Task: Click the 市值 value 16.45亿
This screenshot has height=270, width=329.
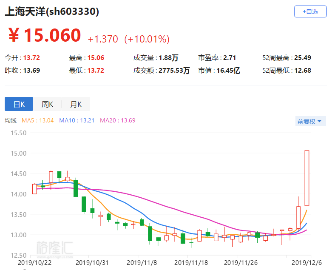Action: tap(228, 70)
